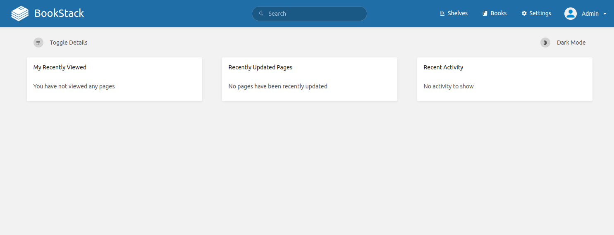Open the user menu via Admin name
614x235 pixels.
[x=590, y=14]
